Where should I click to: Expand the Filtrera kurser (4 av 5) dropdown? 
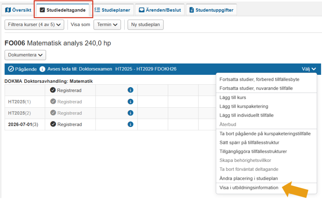[x=34, y=25]
